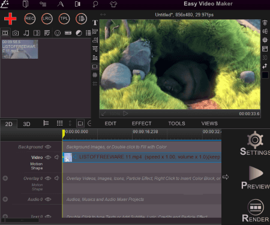The height and width of the screenshot is (225, 270).
Task: Click the t-shirt skin icon in top bar
Action: tap(113, 4)
